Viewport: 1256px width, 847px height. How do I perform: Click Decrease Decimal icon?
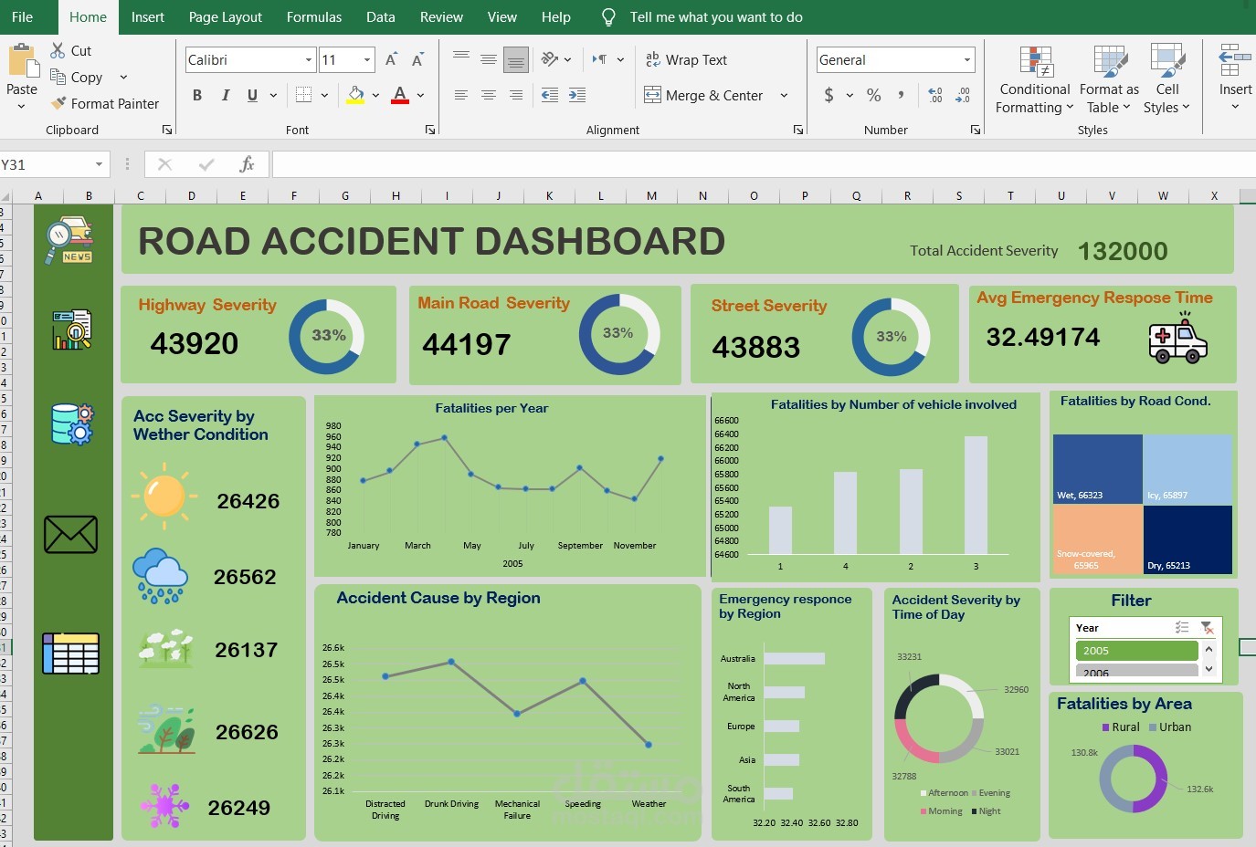click(x=963, y=95)
